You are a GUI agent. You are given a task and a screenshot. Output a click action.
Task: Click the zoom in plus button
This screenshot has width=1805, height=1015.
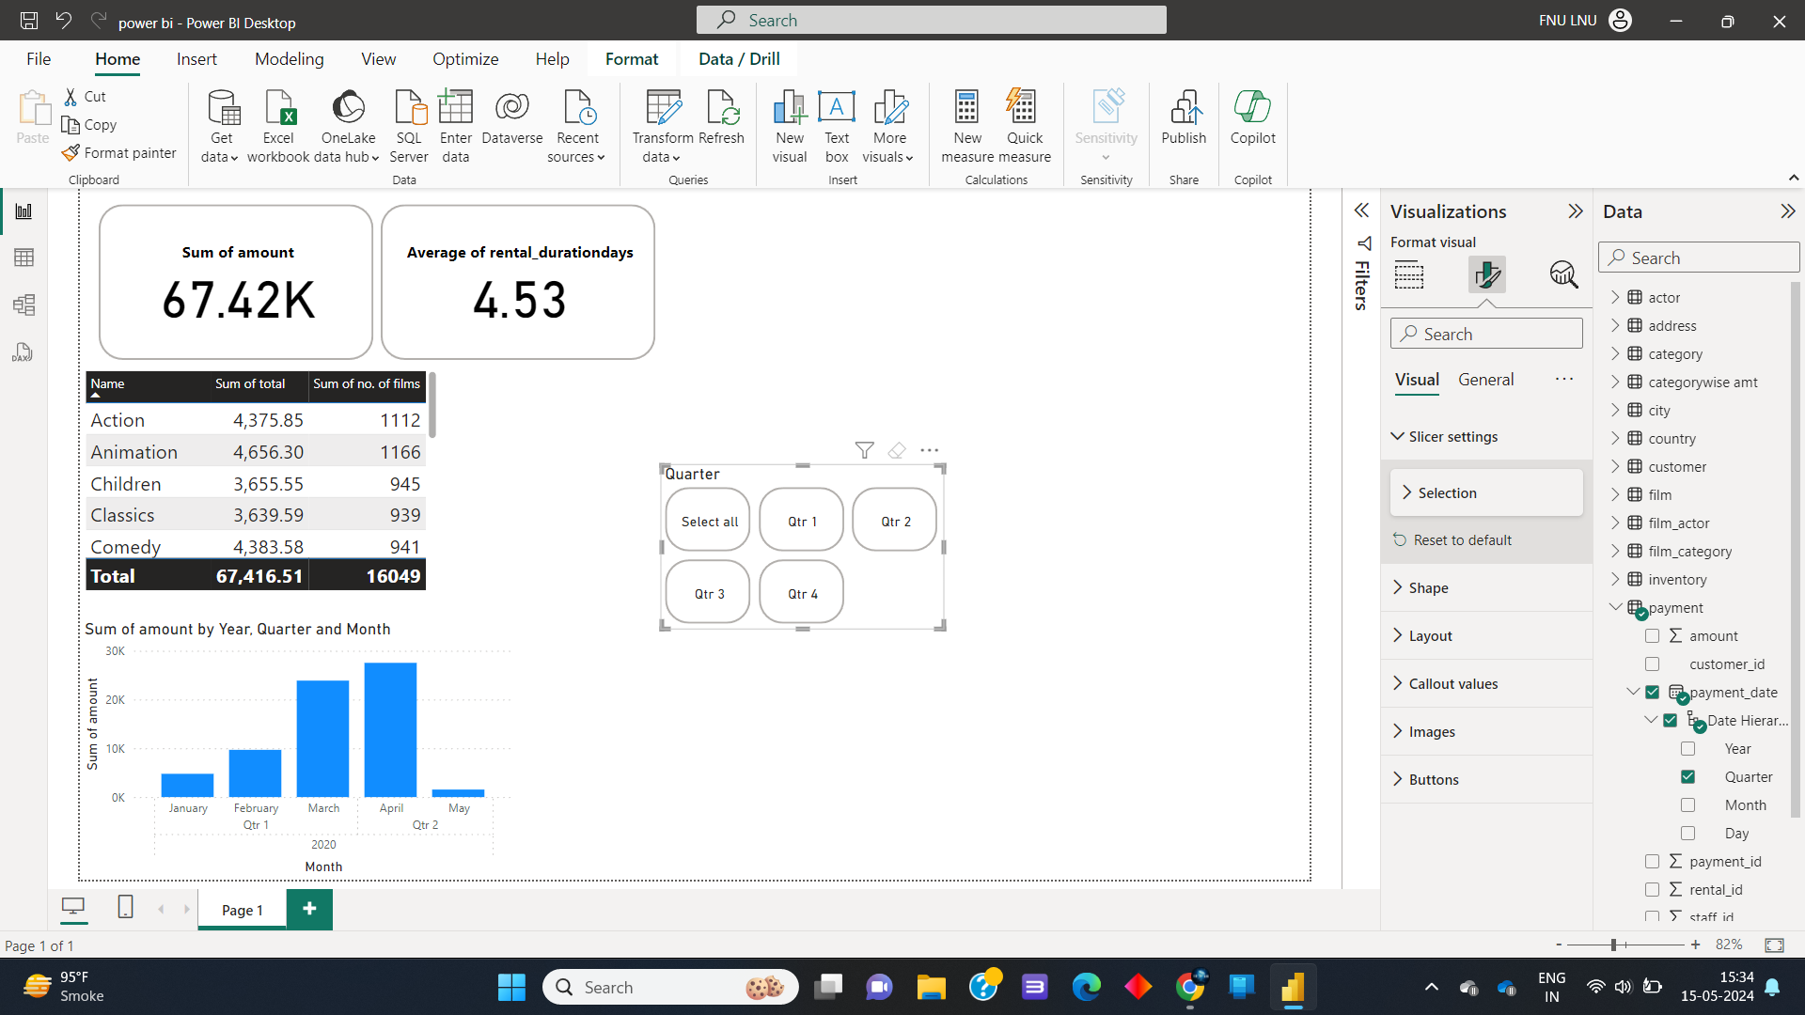click(x=1695, y=945)
